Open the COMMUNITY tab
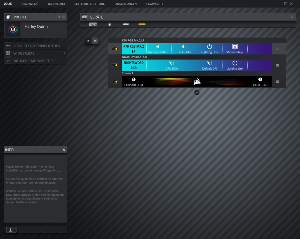The image size is (300, 239). click(x=155, y=4)
